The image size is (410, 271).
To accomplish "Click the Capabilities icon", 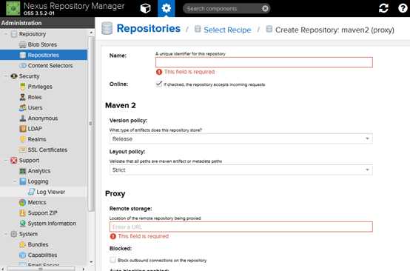I will click(23, 255).
